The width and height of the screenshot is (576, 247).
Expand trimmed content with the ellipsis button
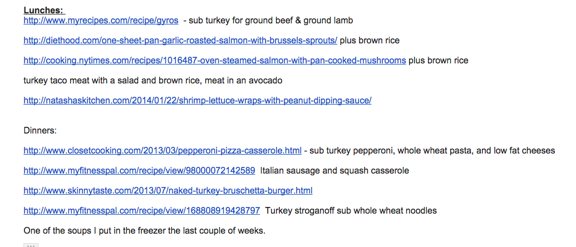coord(31,245)
